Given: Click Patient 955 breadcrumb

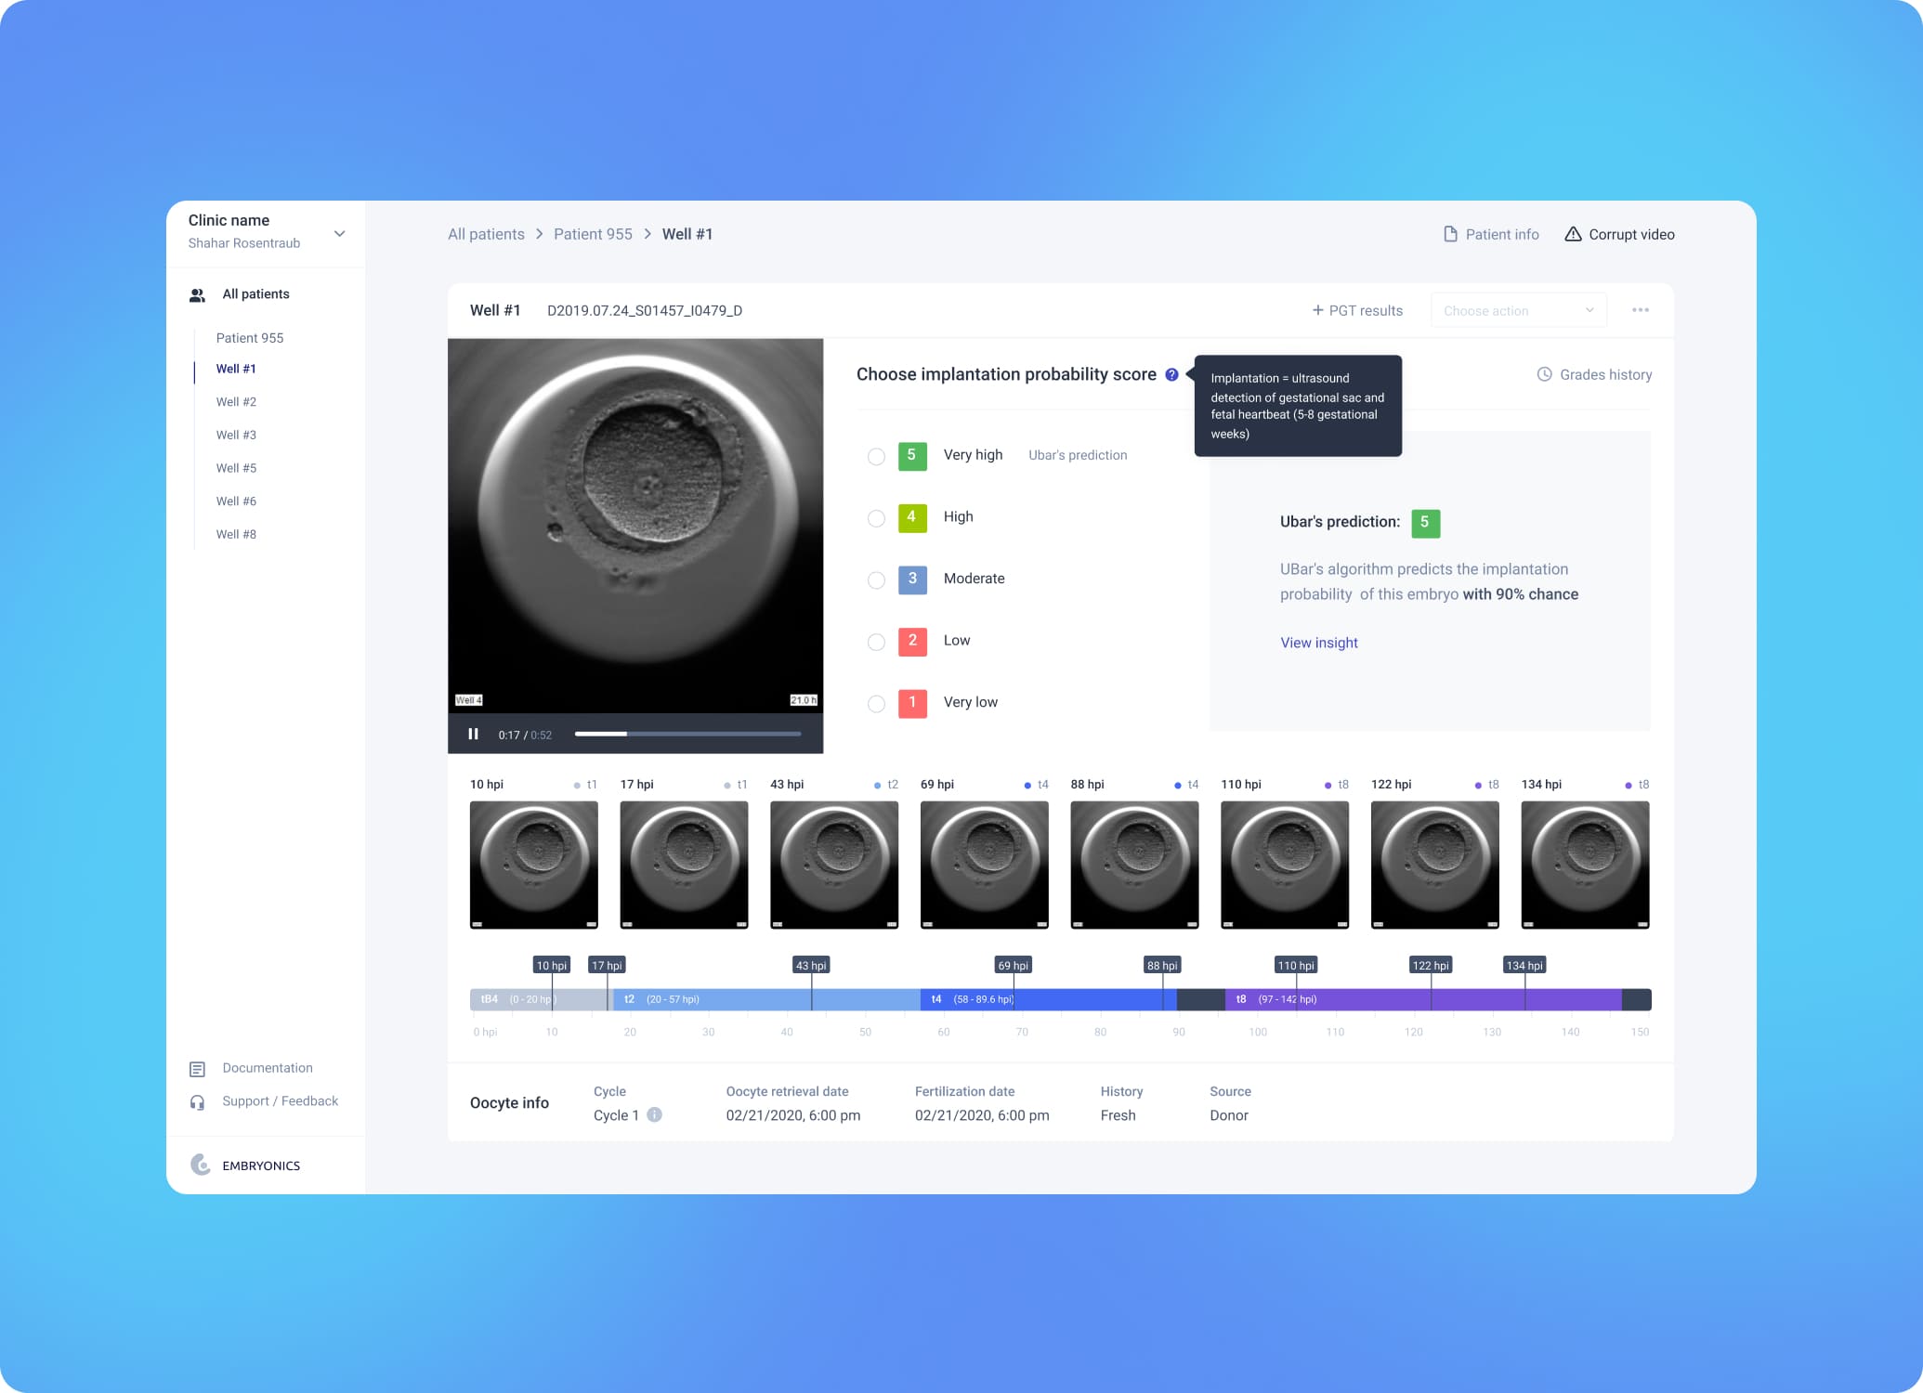Looking at the screenshot, I should [x=593, y=234].
